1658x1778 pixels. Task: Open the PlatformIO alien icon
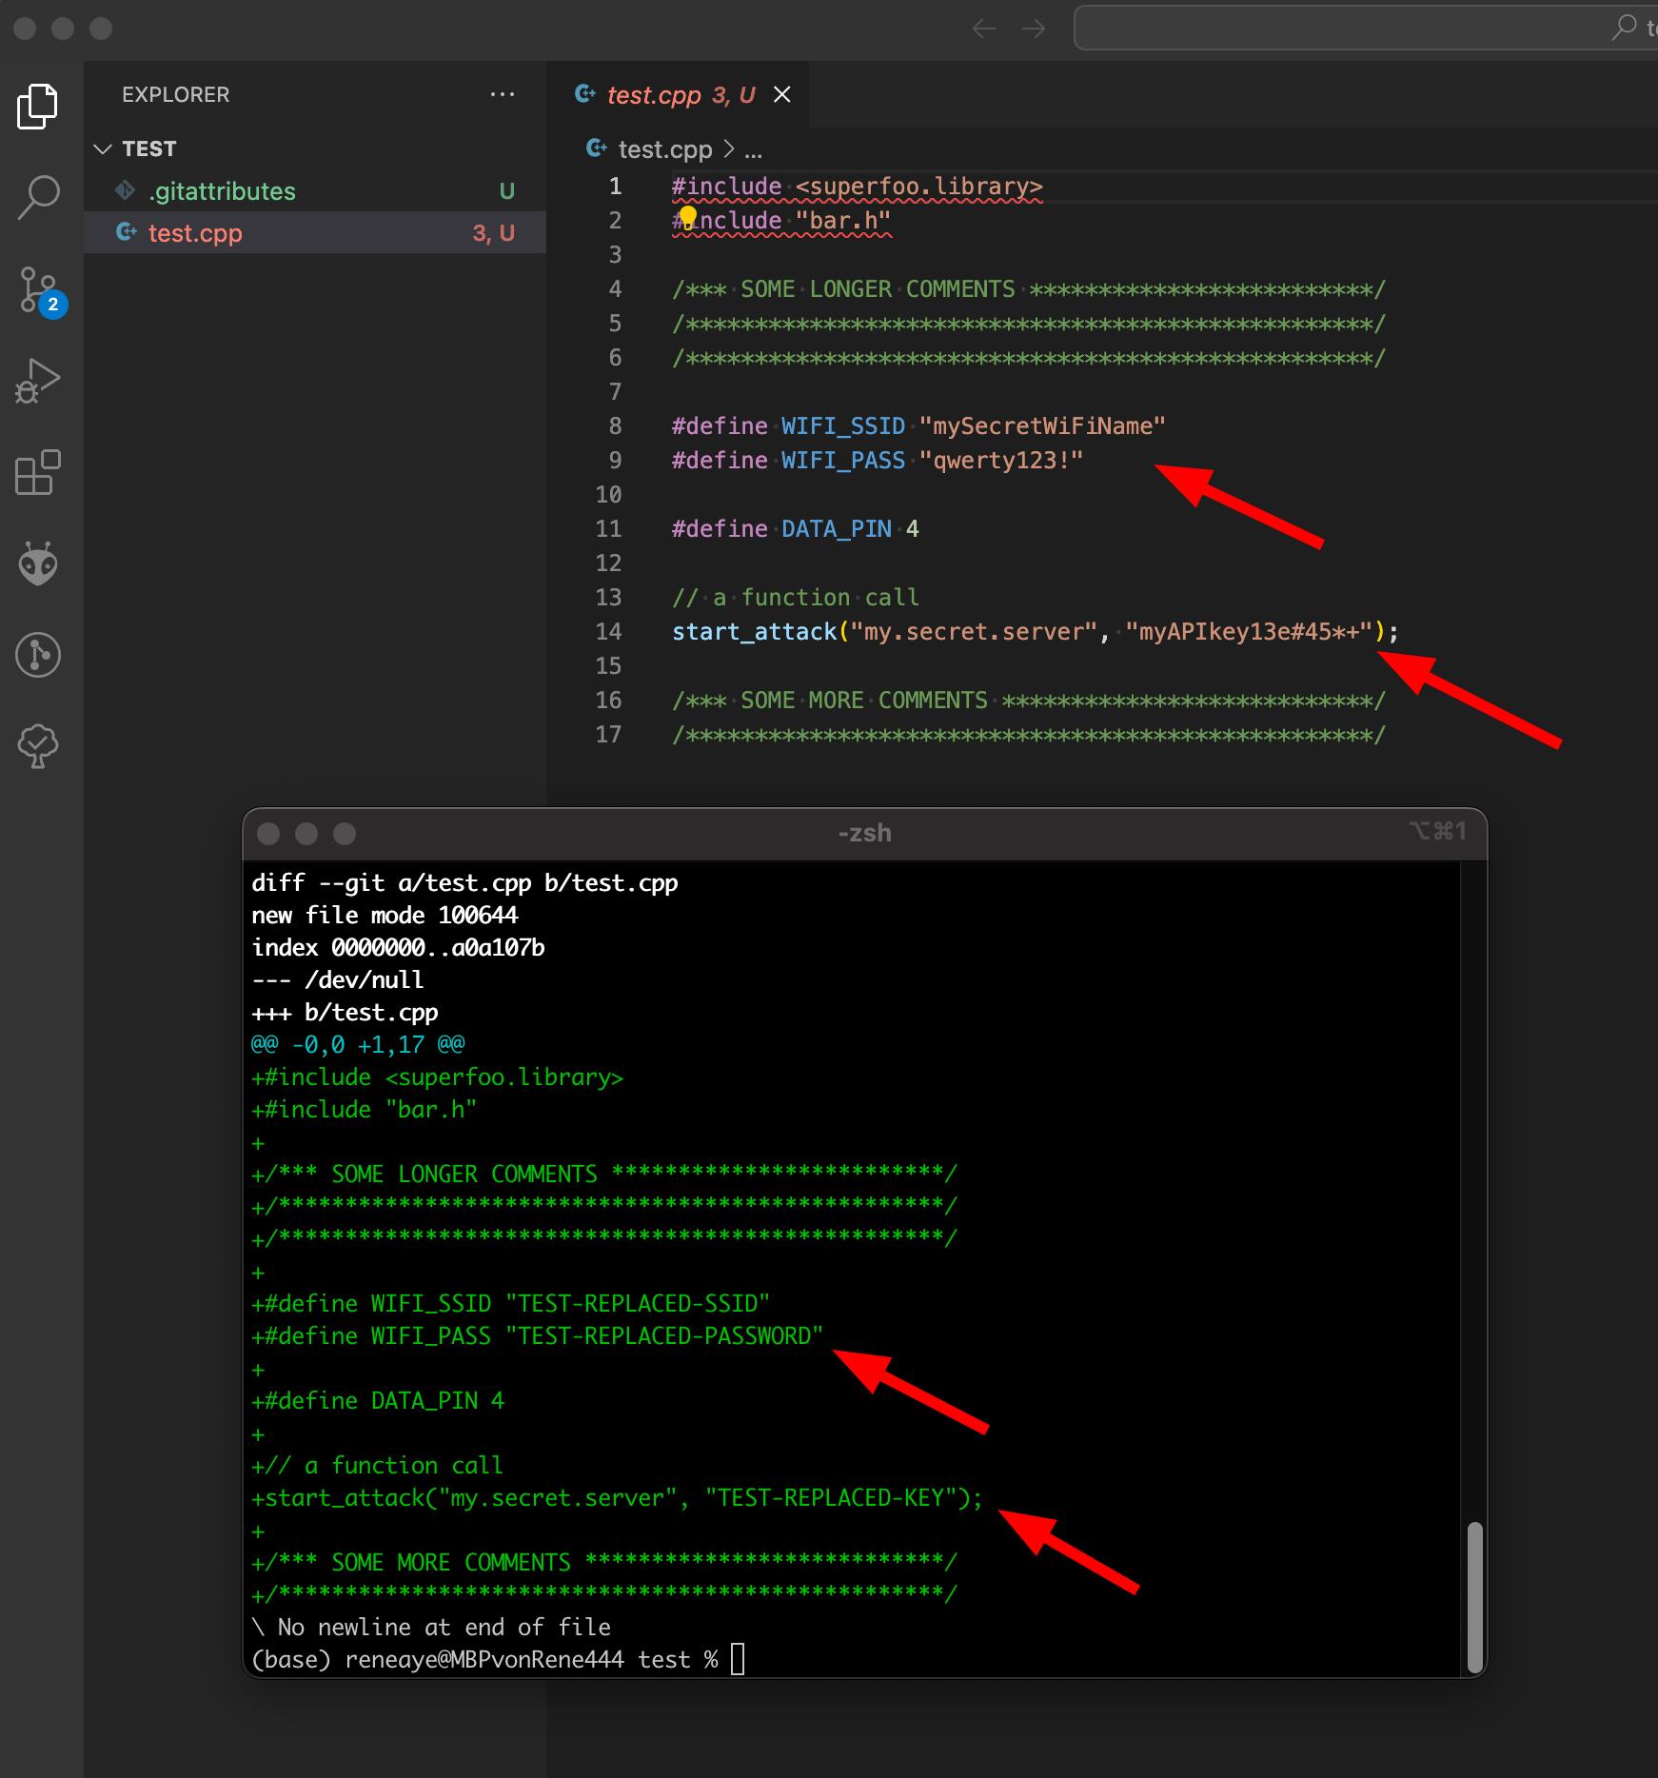(38, 563)
